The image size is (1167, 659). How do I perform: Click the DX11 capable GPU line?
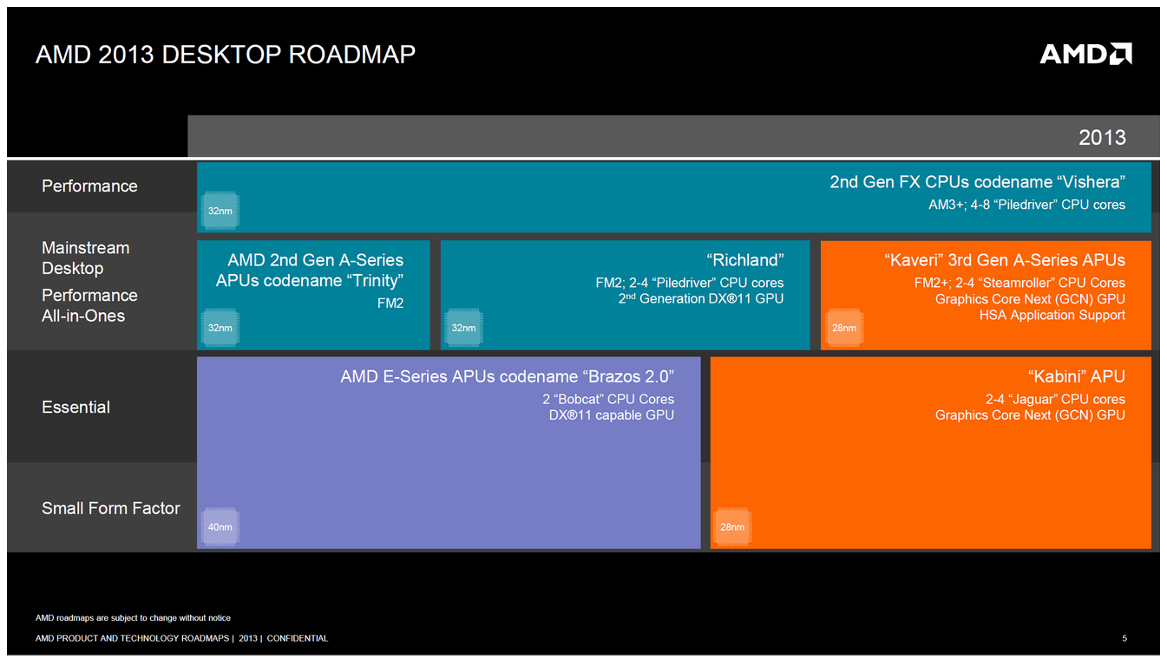(612, 414)
